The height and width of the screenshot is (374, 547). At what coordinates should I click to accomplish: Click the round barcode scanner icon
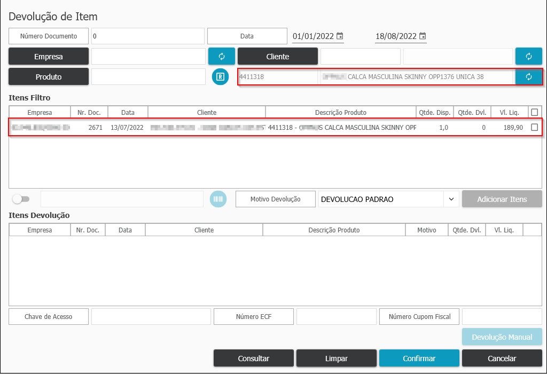[x=218, y=199]
